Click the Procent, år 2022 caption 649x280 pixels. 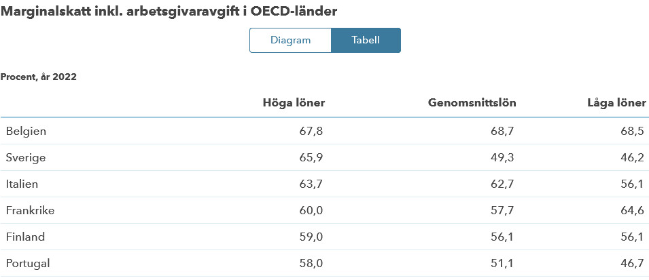(x=39, y=77)
